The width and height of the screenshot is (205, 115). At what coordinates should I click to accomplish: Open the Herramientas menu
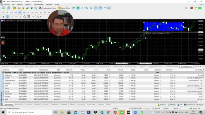pos(38,4)
